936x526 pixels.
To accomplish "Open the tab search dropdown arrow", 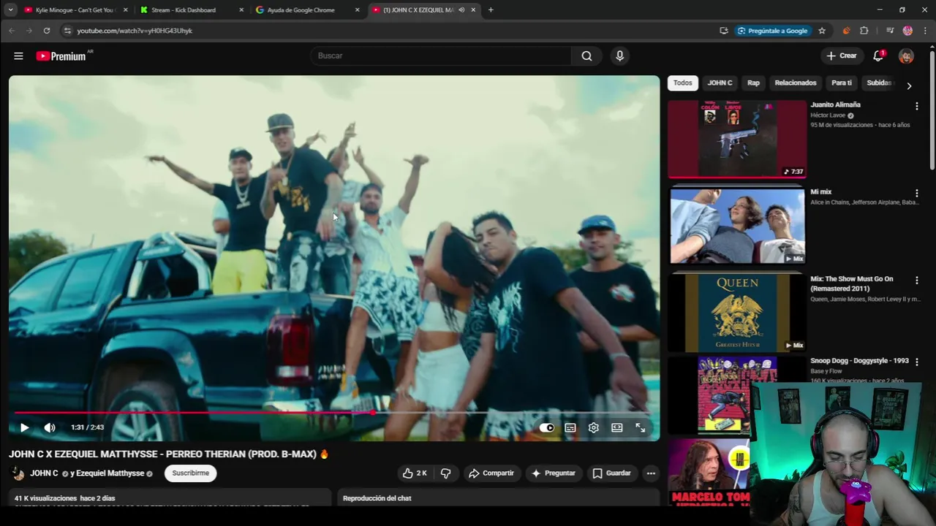I will (10, 10).
